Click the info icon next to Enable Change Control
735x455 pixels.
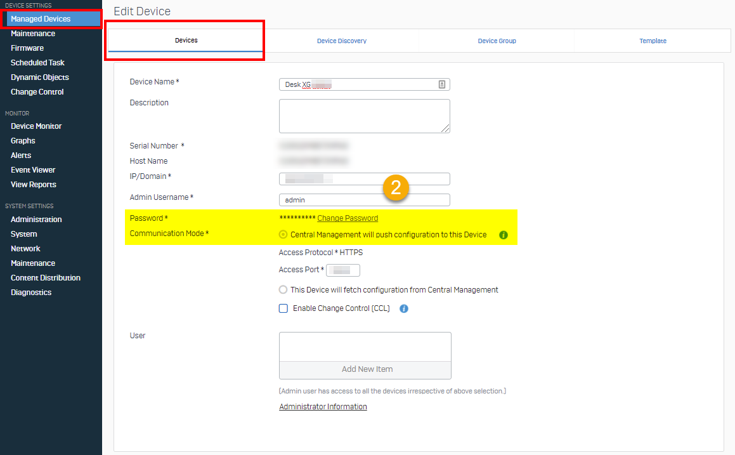(x=404, y=308)
